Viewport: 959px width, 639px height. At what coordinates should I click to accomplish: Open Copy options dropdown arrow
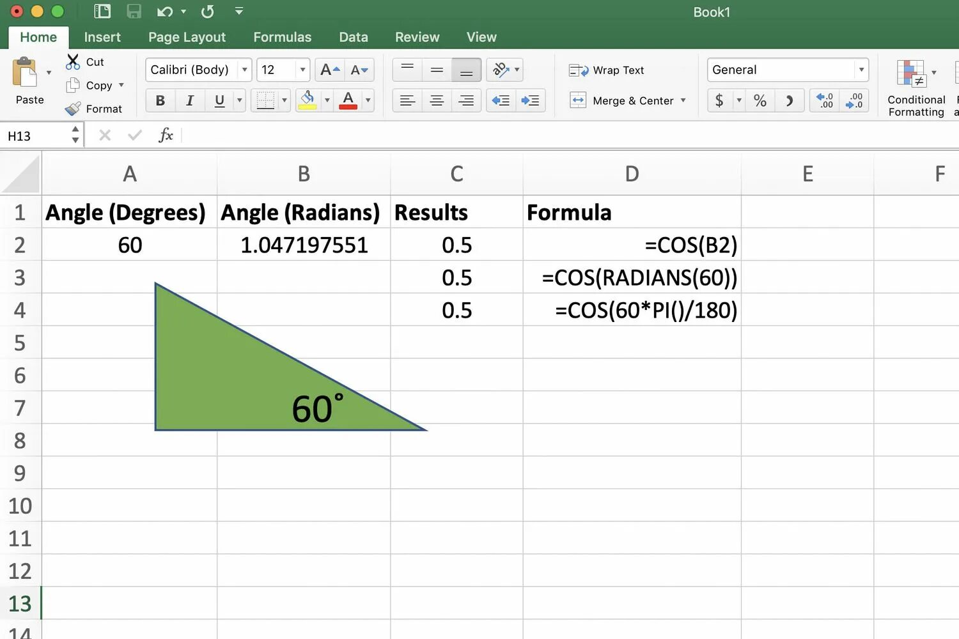[121, 85]
